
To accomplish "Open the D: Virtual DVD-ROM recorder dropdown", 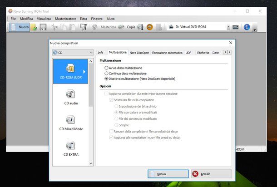I will click(x=228, y=27).
